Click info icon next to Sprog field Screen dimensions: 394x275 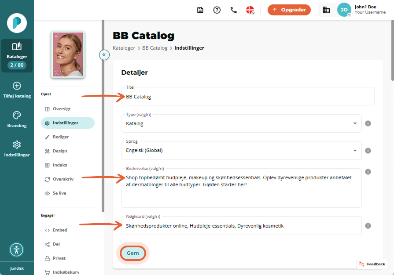(x=368, y=150)
